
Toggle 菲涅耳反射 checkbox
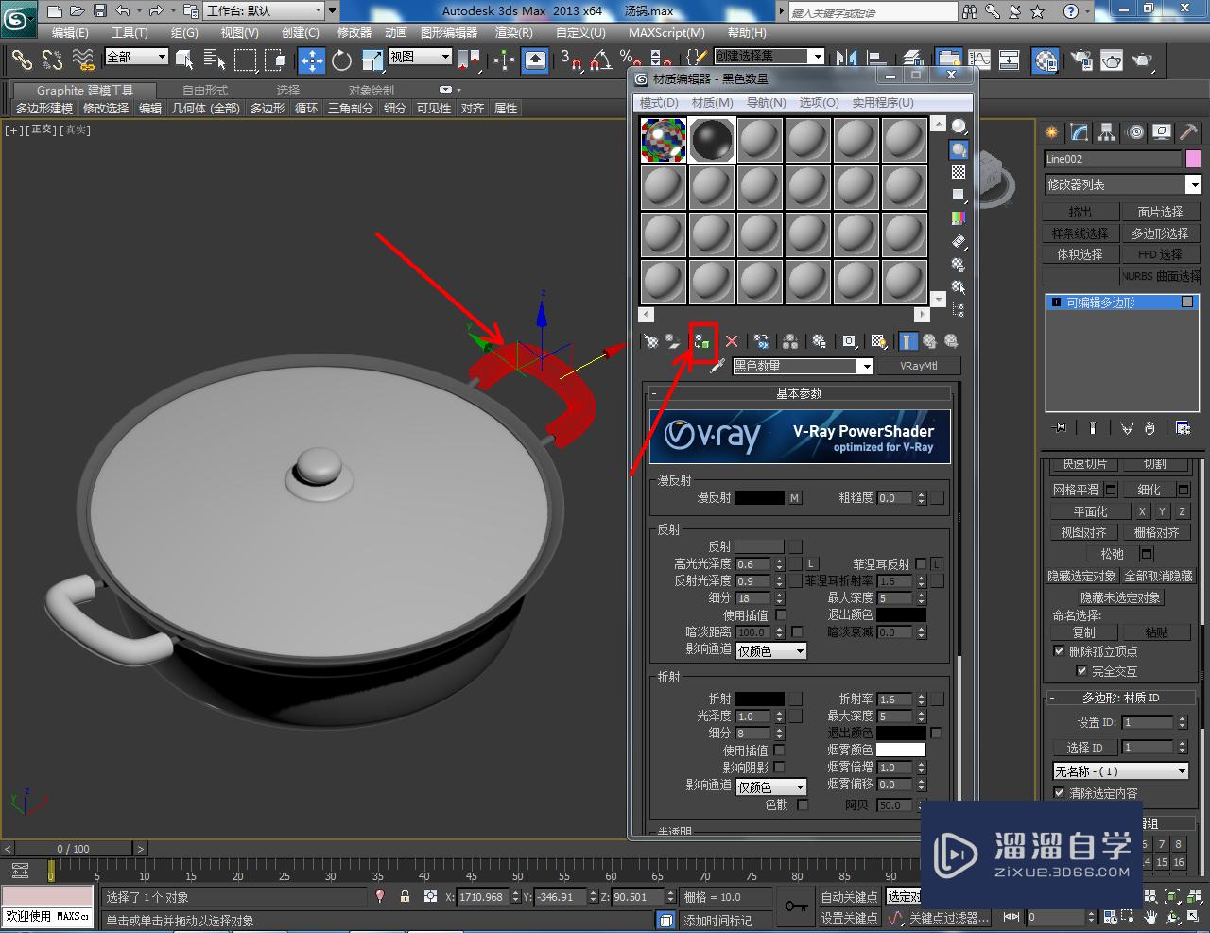tap(921, 563)
